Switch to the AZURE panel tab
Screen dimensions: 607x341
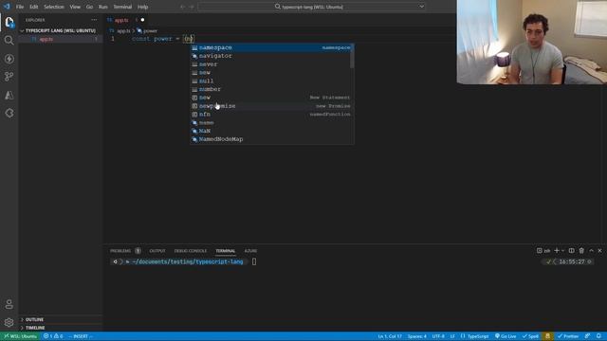tap(250, 251)
